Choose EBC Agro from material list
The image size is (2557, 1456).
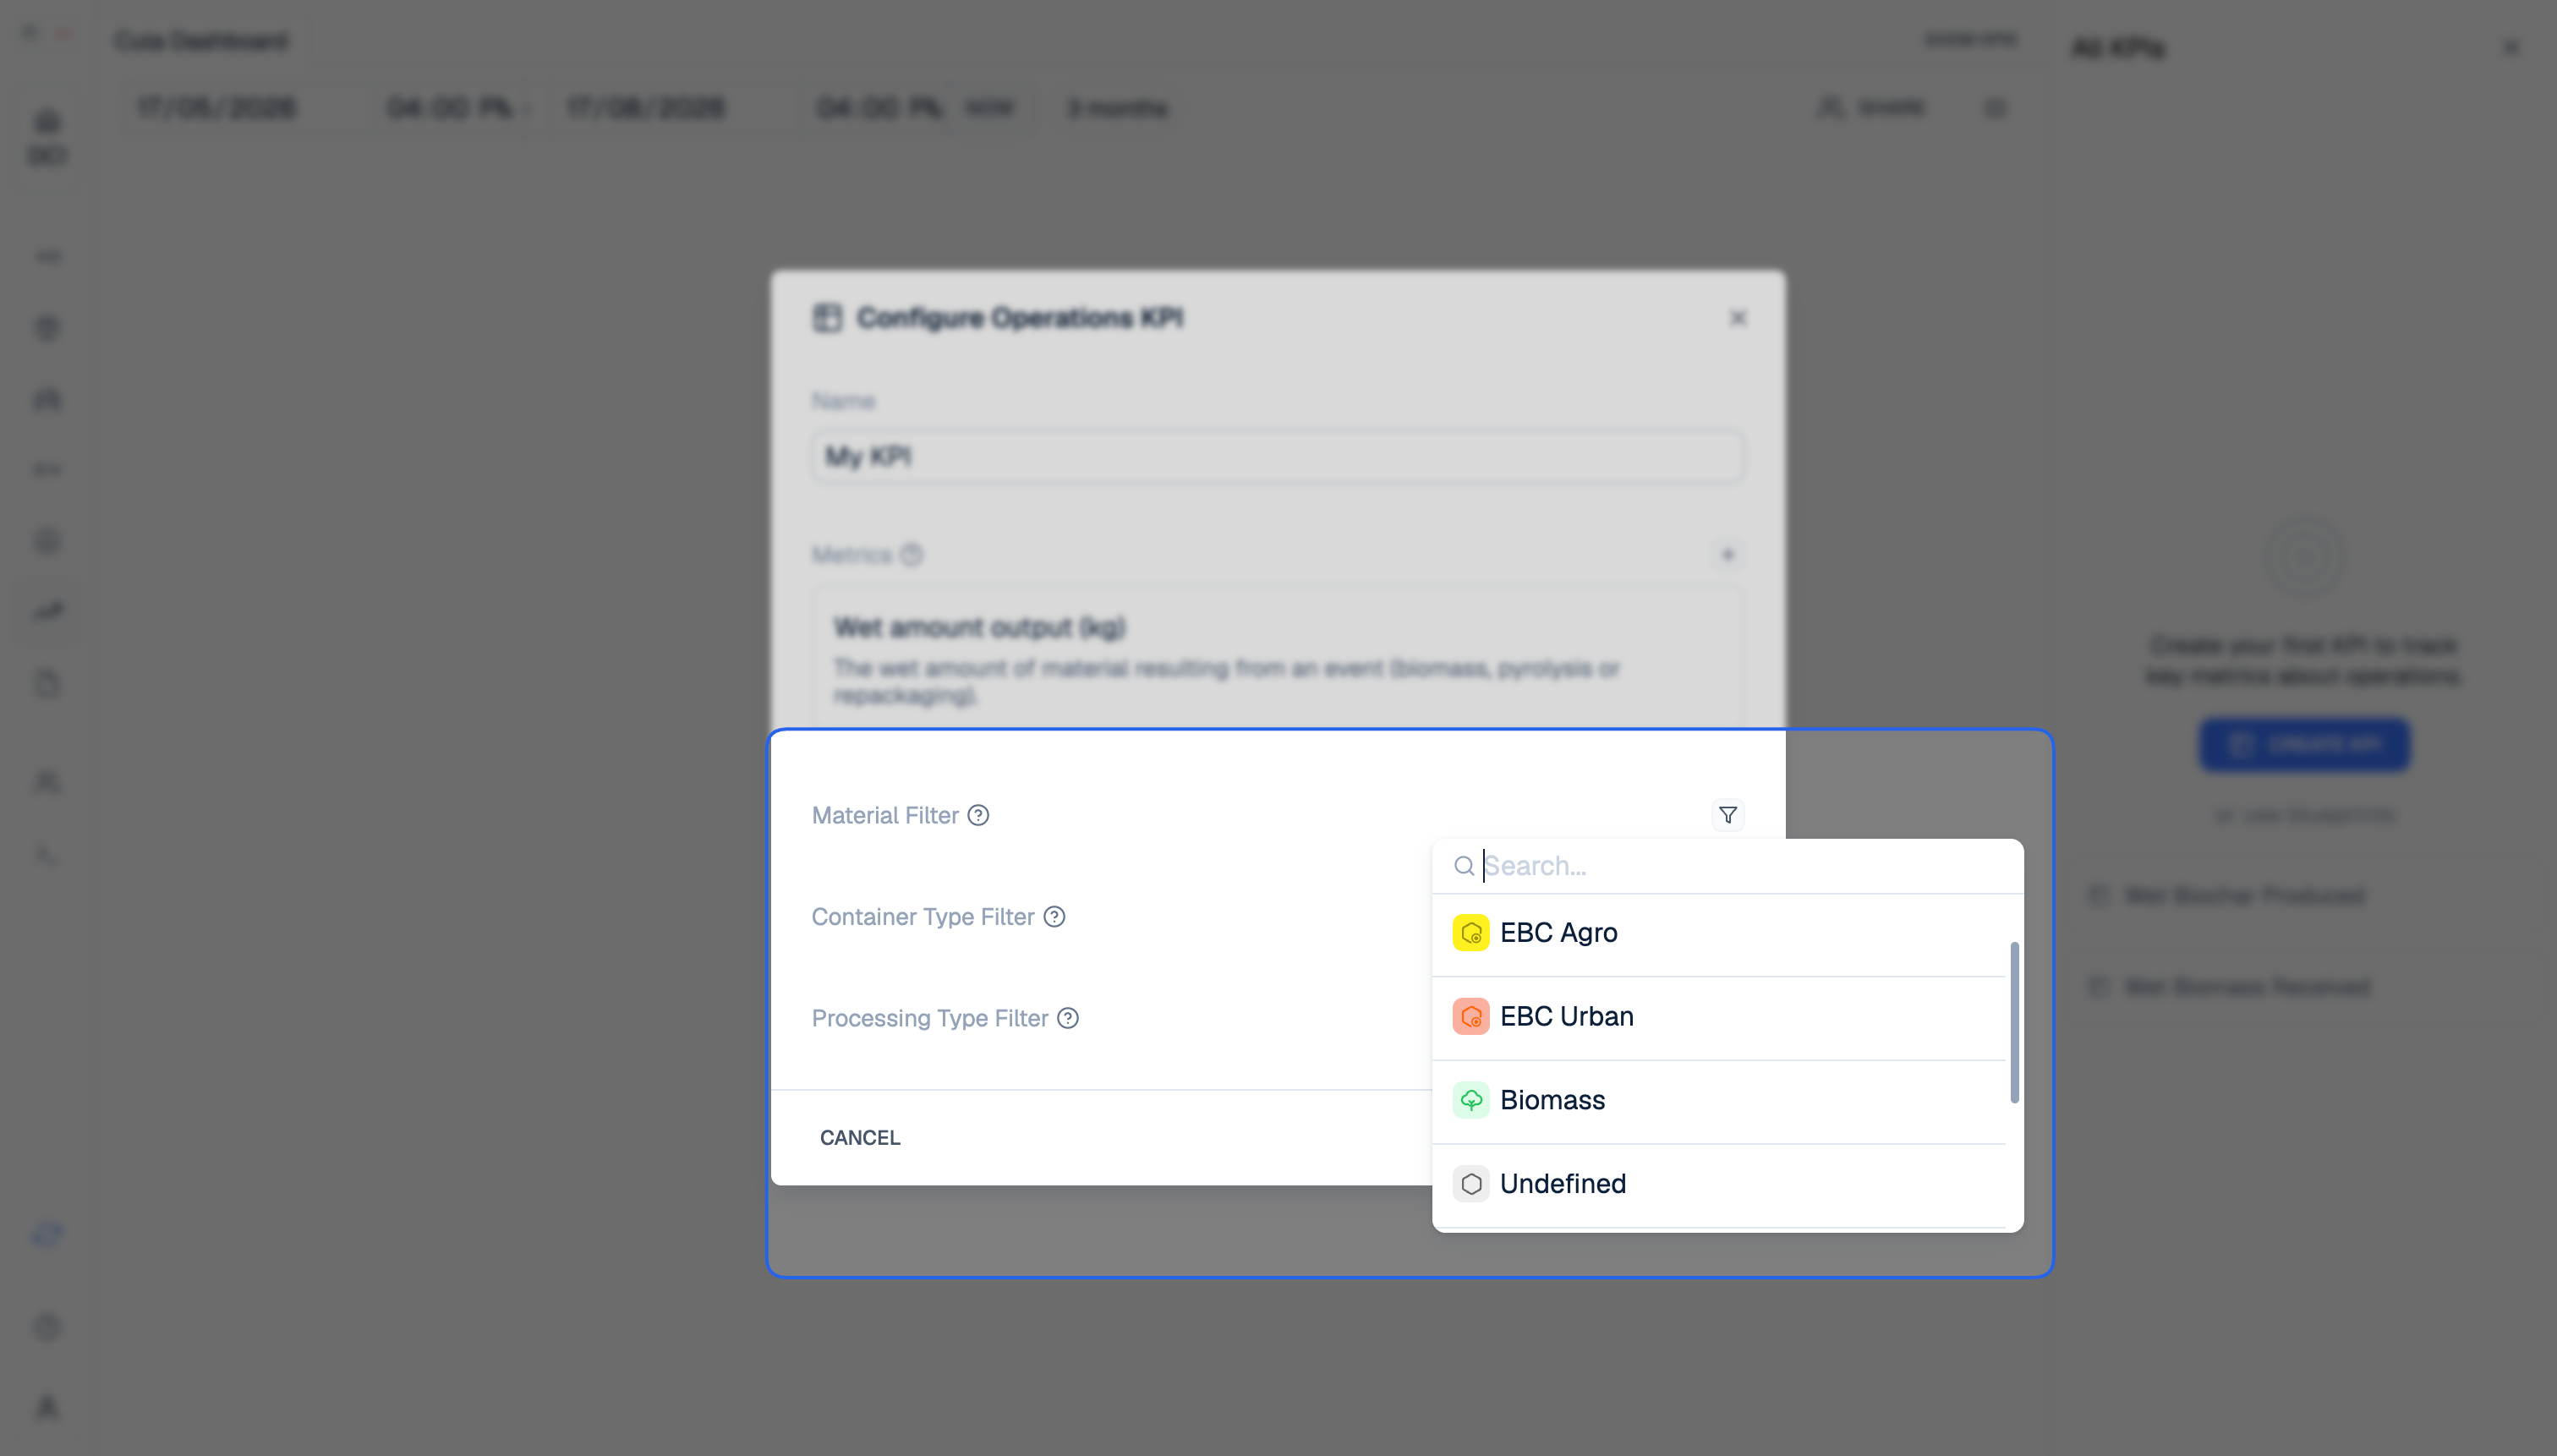(x=1719, y=933)
